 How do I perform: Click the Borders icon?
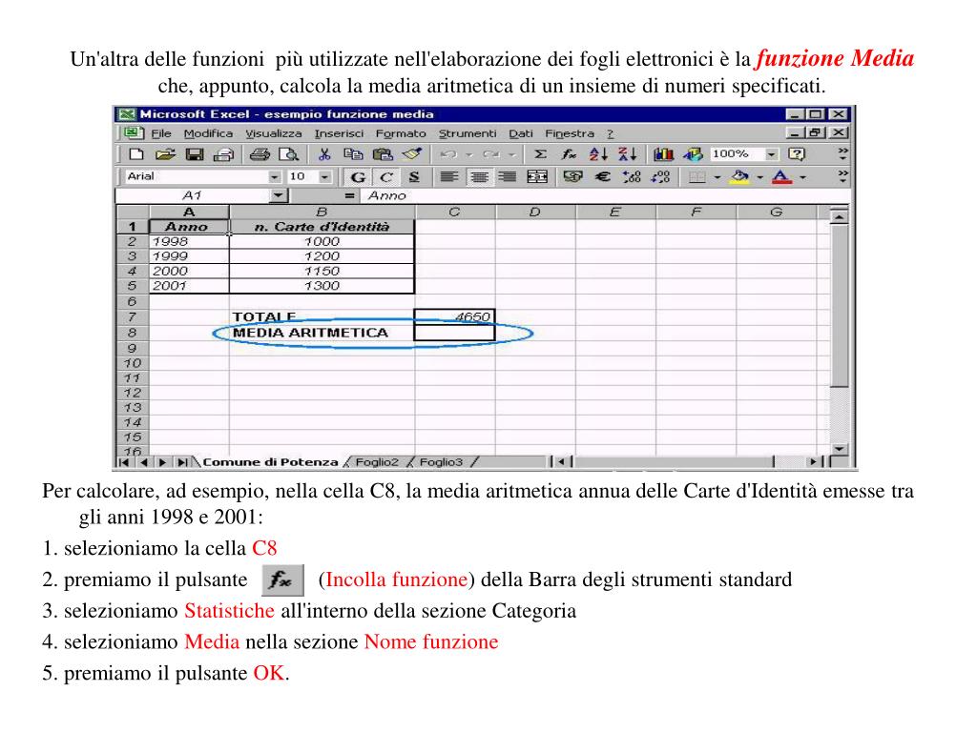point(697,178)
